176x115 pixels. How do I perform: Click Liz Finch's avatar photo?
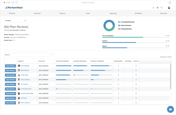[19, 98]
